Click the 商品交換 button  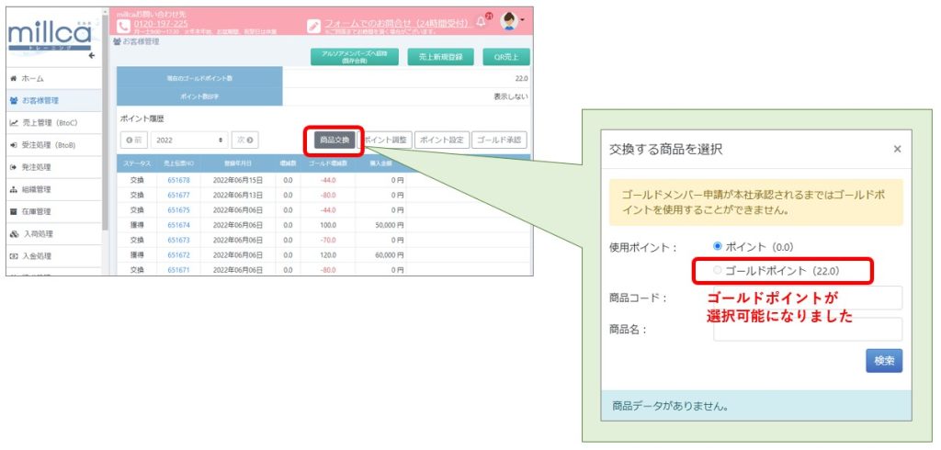pos(333,141)
